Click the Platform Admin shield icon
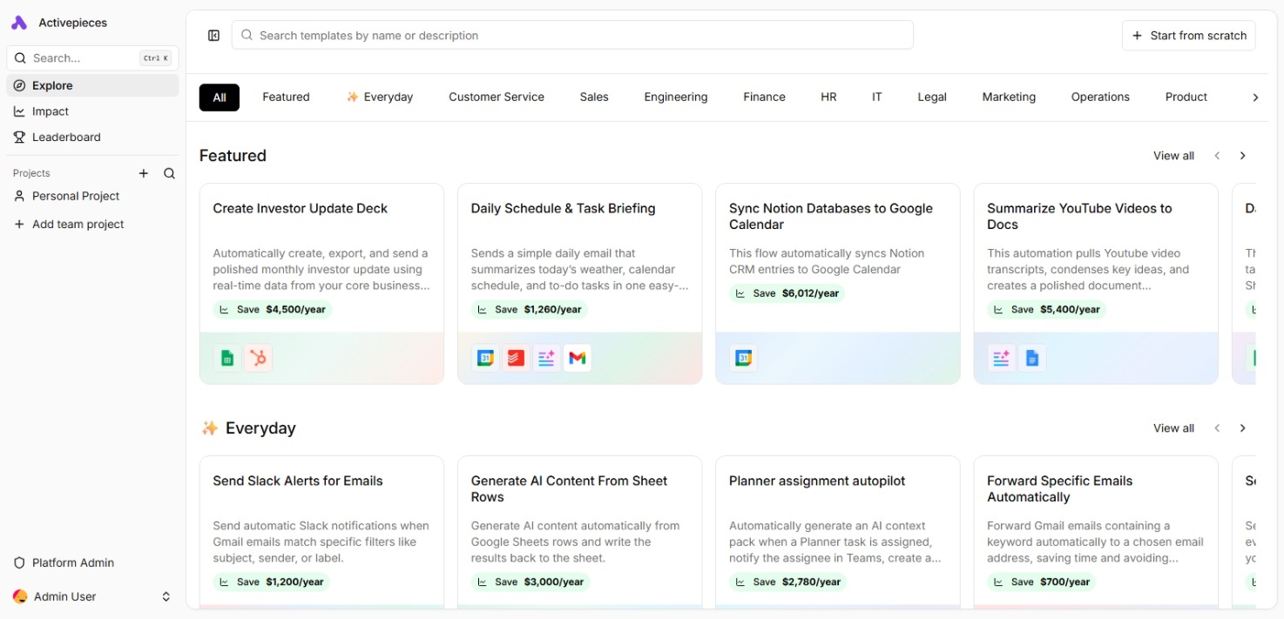The width and height of the screenshot is (1284, 619). [19, 562]
